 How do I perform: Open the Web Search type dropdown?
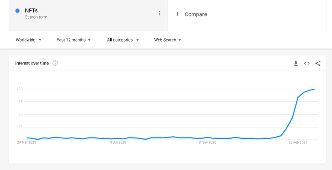167,40
